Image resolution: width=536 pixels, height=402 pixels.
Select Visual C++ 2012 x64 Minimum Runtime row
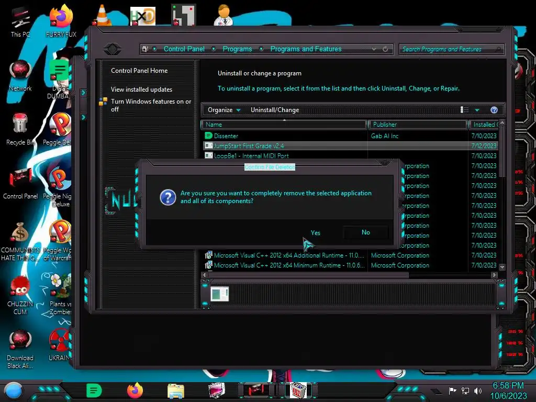[351, 265]
